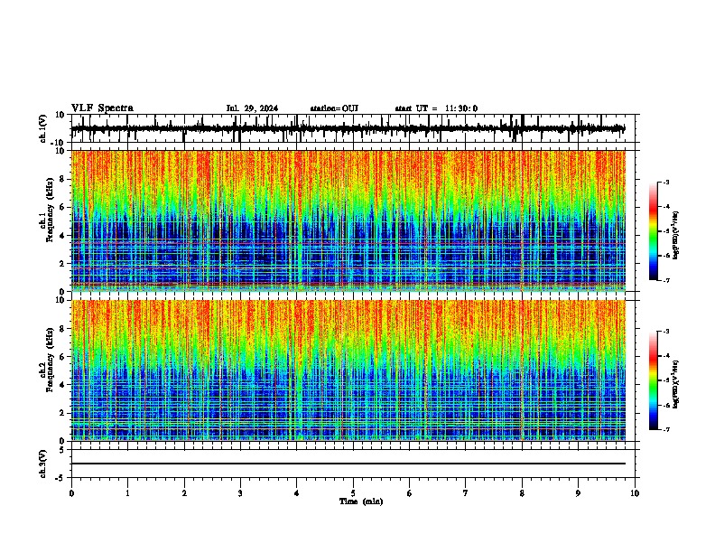Click the '-3' label atop ch.1 color bar
Viewport: 715px width, 553px height.
[665, 182]
